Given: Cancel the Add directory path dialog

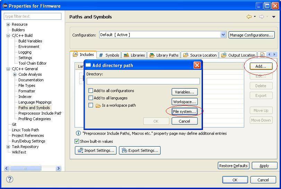Looking at the screenshot, I should click(x=185, y=121).
